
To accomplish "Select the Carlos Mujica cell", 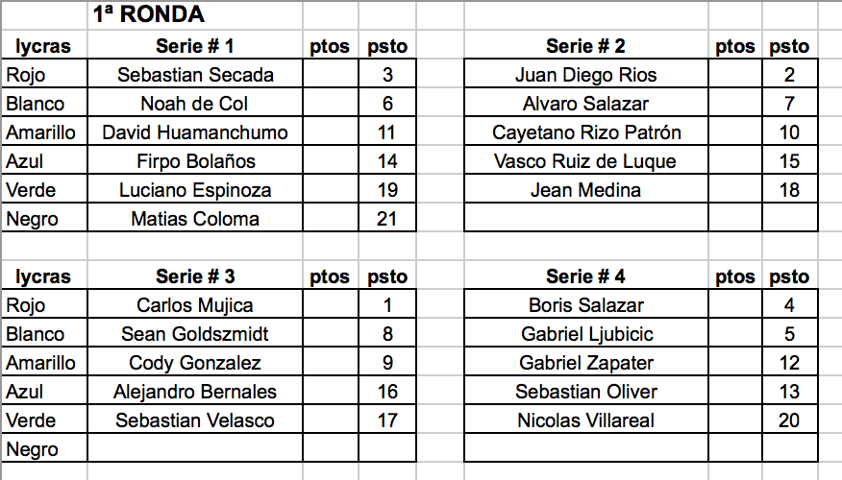I will (195, 304).
